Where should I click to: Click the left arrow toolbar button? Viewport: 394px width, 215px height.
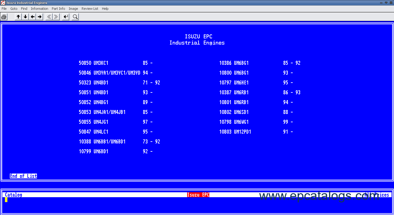32,17
